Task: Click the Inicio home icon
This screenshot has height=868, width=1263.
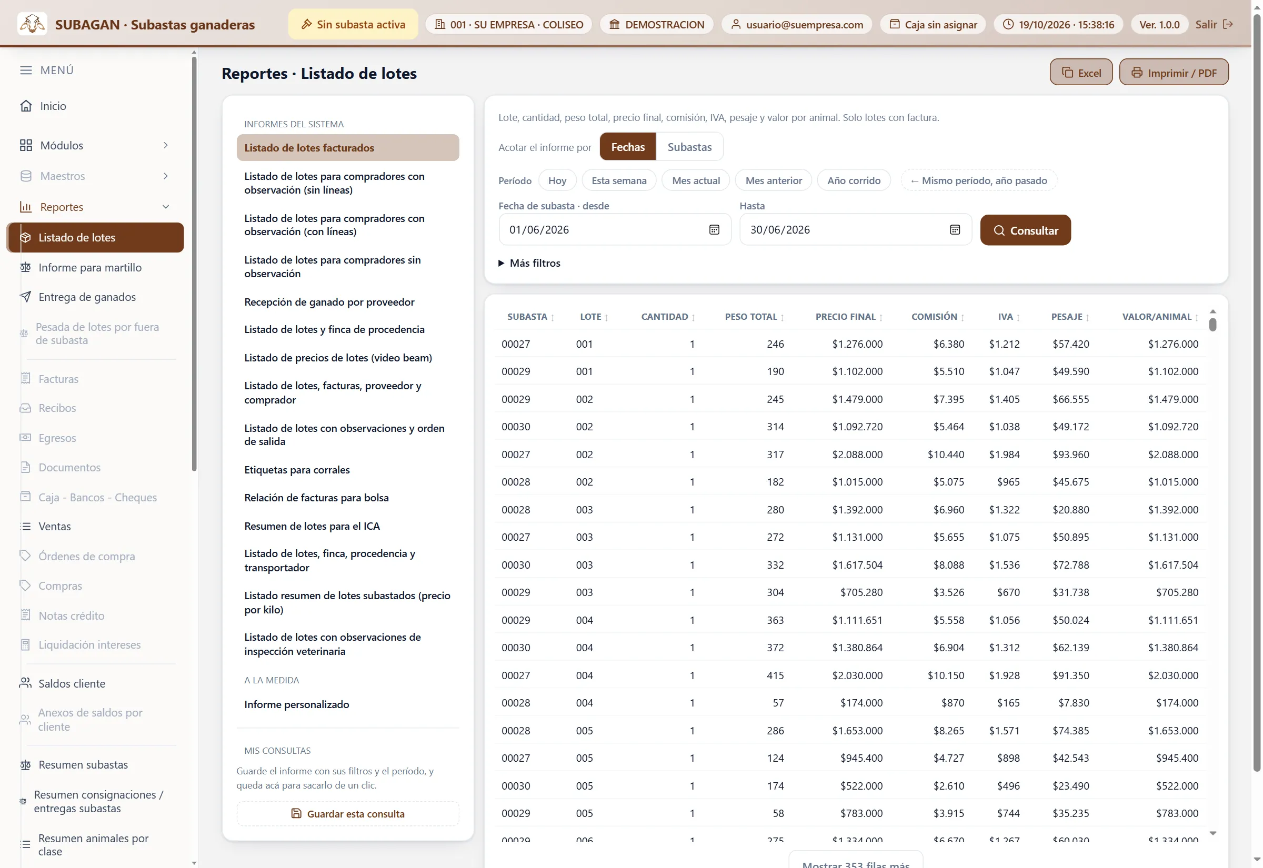Action: pos(26,106)
